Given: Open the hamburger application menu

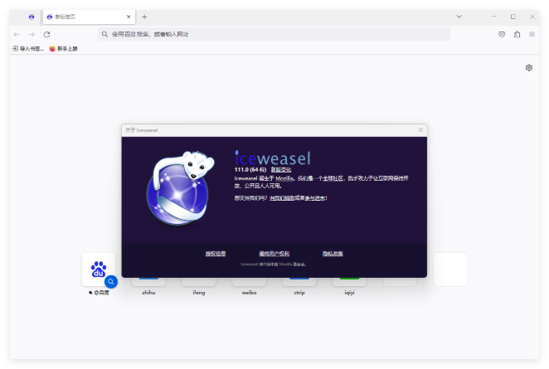Looking at the screenshot, I should pyautogui.click(x=532, y=34).
